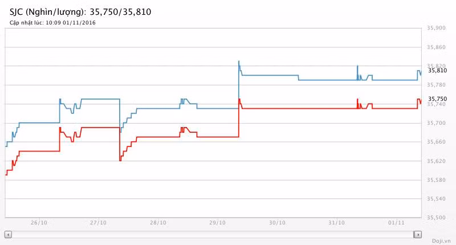Click the 26/10 date axis label
Image resolution: width=456 pixels, height=245 pixels.
click(x=39, y=223)
